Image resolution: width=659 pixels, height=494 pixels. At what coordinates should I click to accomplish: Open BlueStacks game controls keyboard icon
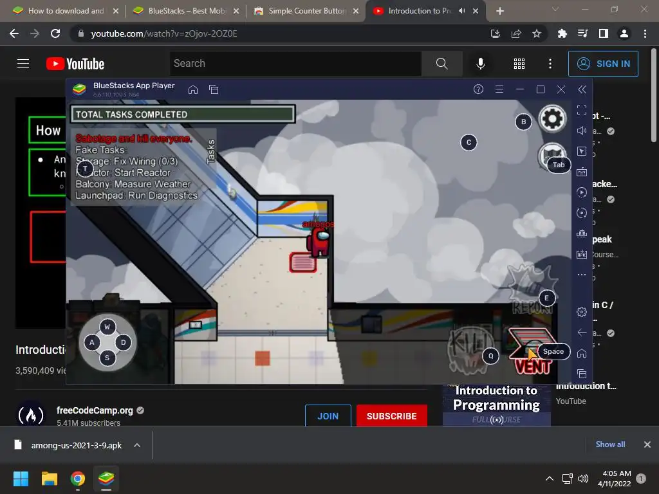(x=582, y=172)
